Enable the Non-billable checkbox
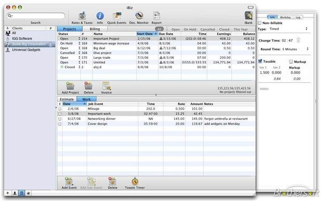The image size is (321, 206). click(x=259, y=22)
